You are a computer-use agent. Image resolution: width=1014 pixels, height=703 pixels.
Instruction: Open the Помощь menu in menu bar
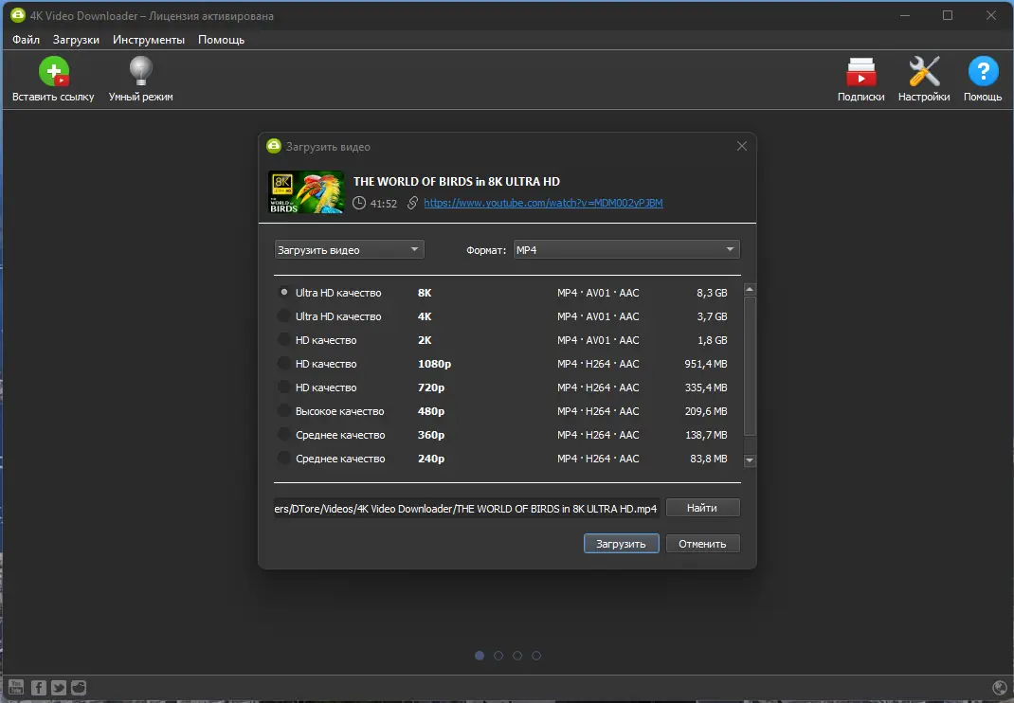coord(221,40)
